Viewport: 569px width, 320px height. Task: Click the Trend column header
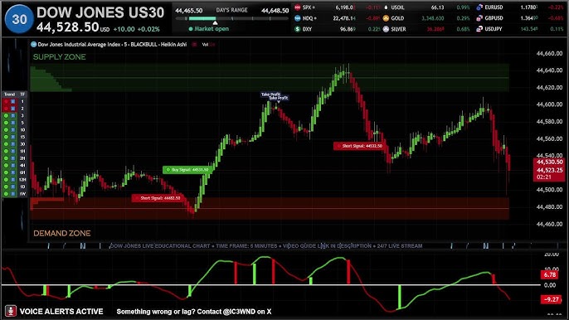(9, 95)
